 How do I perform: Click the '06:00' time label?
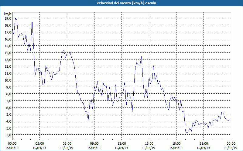[x=67, y=144]
